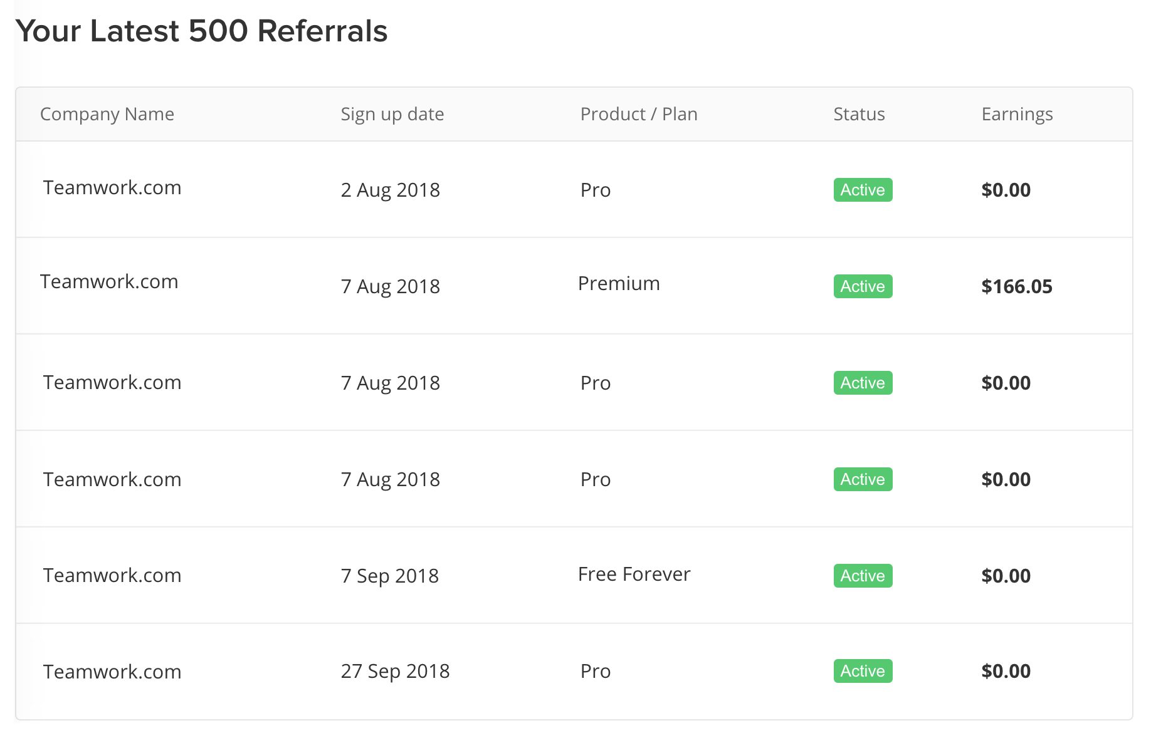1151x738 pixels.
Task: Click the Free Forever plan label
Action: [x=634, y=574]
